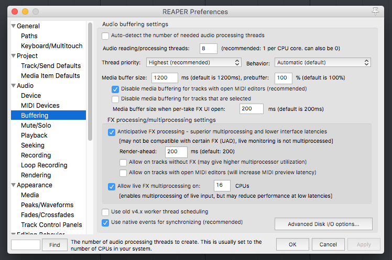
Task: Open Keyboard/Multitouch preferences page
Action: (51, 46)
